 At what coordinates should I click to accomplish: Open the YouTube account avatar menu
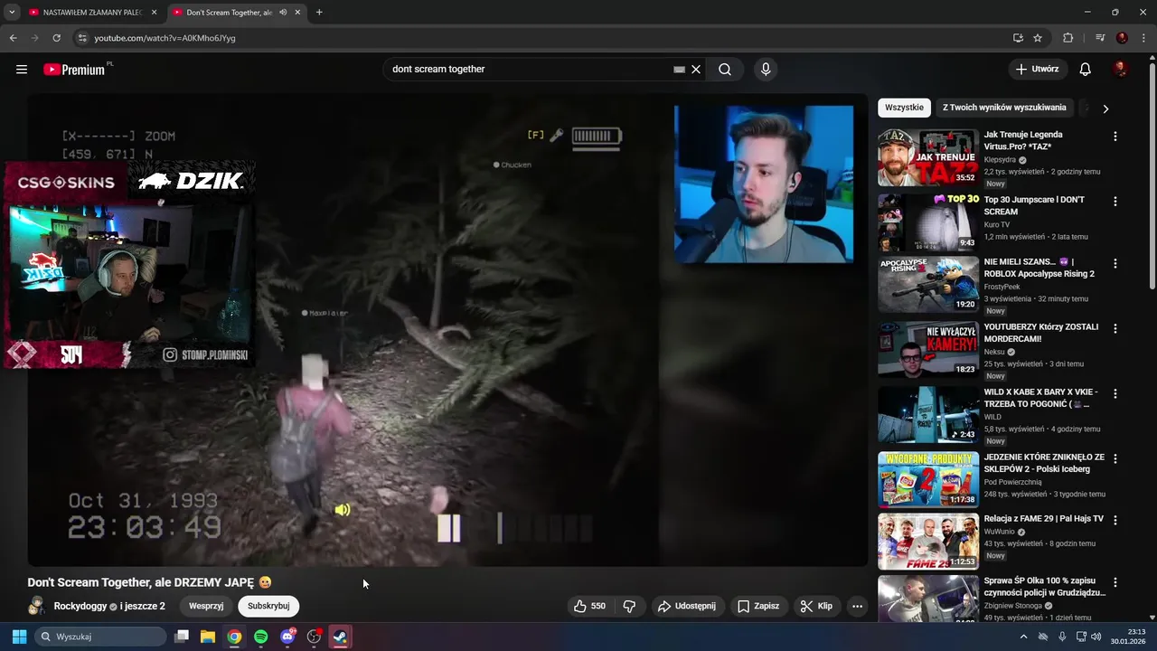tap(1120, 70)
